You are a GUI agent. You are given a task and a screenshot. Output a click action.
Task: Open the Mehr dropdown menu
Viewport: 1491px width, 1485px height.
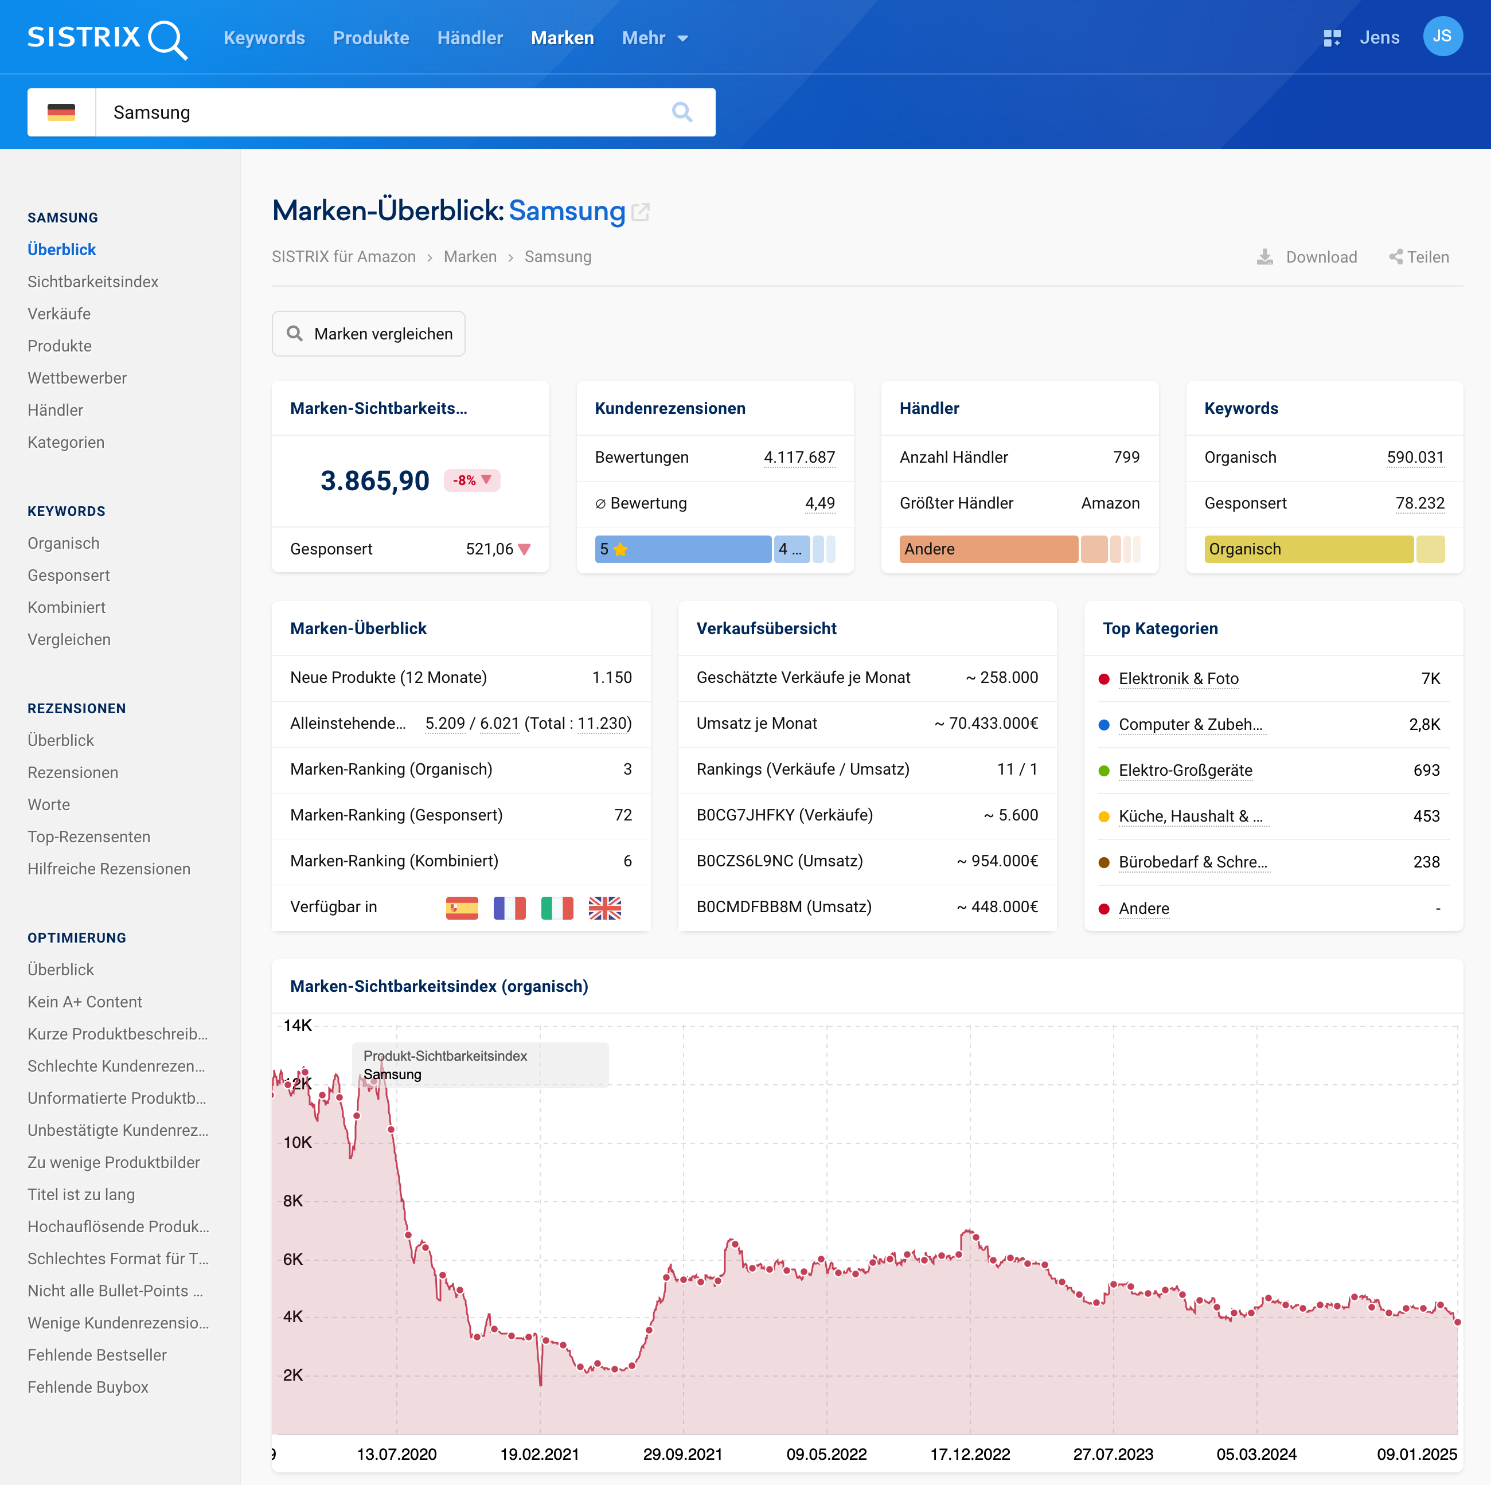pos(654,38)
